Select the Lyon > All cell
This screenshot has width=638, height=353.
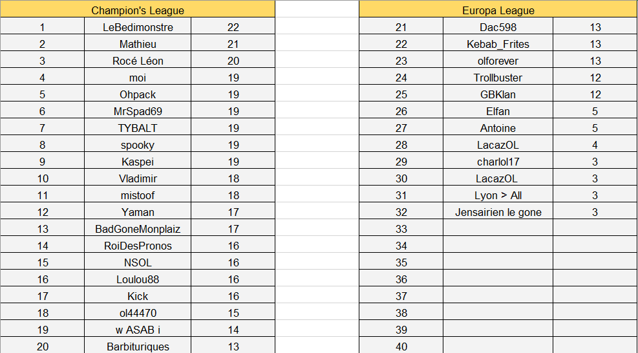coord(498,195)
